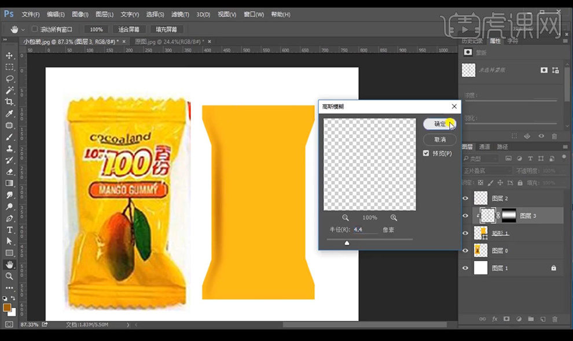
Task: Hide 矩形 1 layer visibility eye
Action: click(465, 233)
